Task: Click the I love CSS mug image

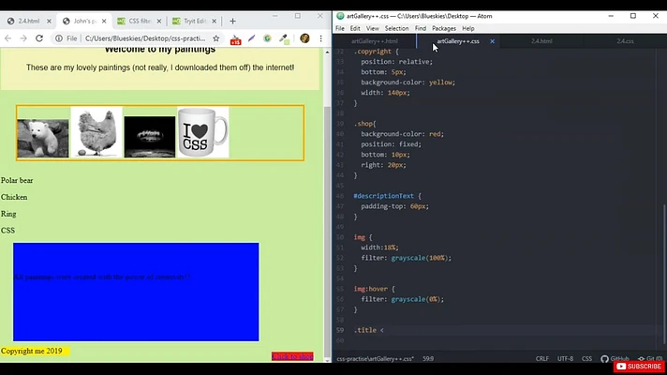Action: coord(203,132)
